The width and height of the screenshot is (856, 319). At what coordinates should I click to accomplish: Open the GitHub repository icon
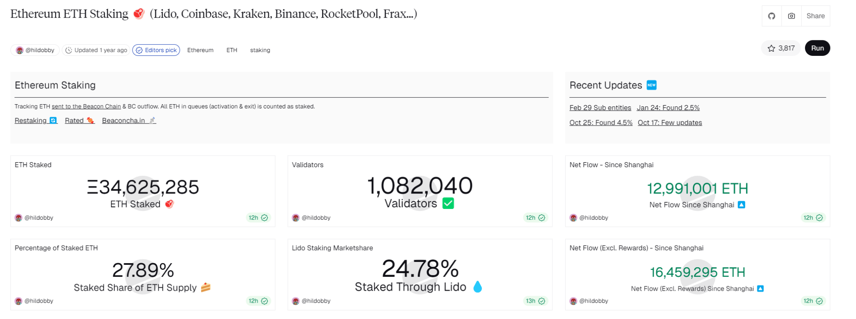[771, 15]
